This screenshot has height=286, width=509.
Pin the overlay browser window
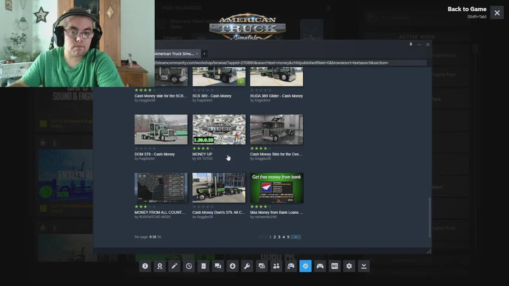coord(411,44)
